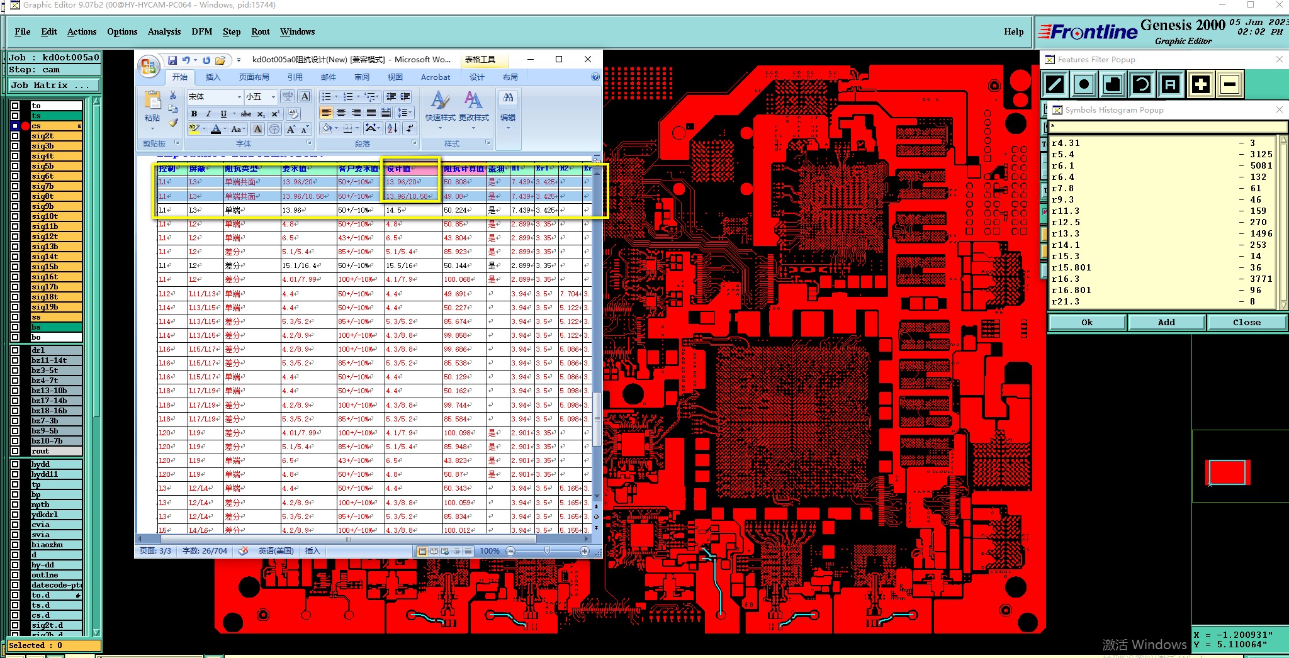1289x658 pixels.
Task: Open the Genesis Analysis menu
Action: (164, 31)
